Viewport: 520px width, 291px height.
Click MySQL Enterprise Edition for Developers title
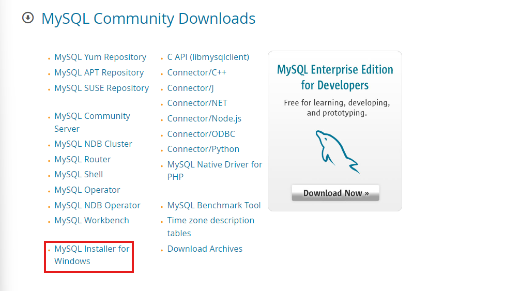tap(335, 77)
